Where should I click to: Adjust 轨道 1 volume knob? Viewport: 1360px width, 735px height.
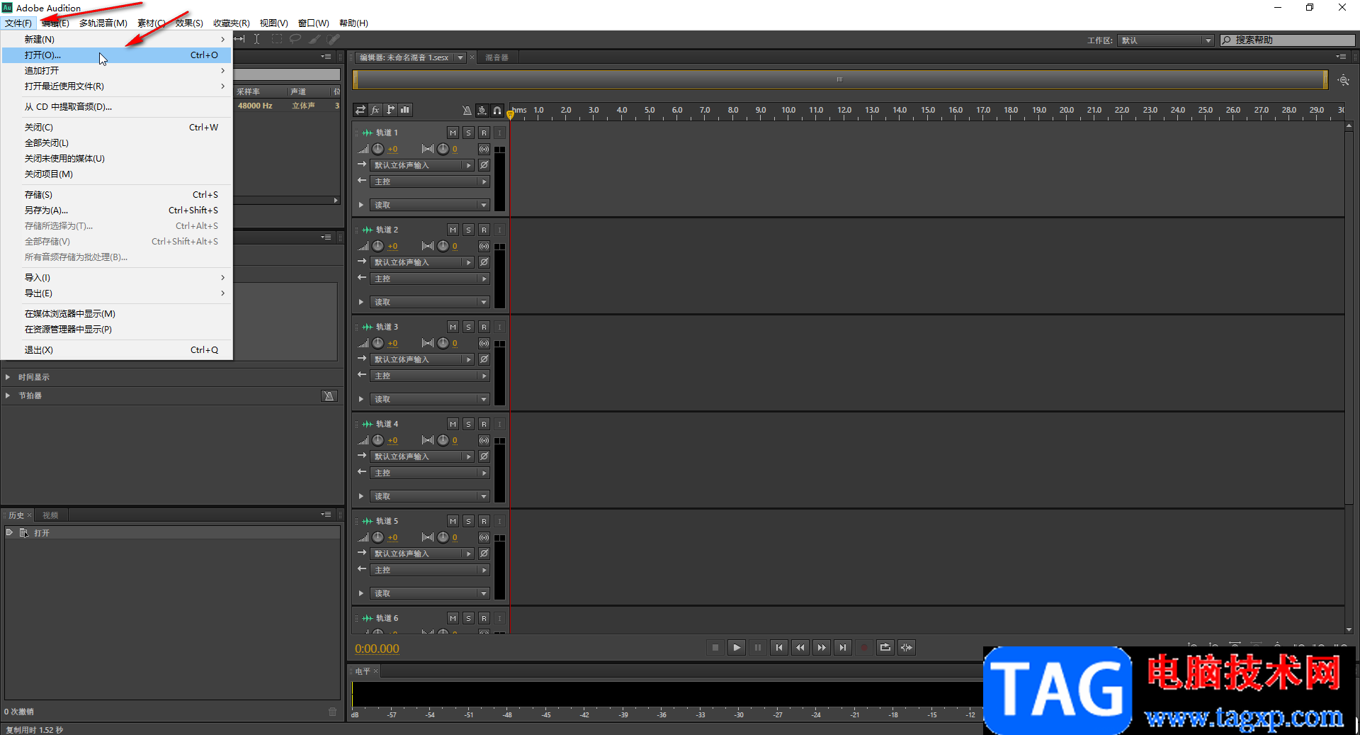(x=378, y=149)
